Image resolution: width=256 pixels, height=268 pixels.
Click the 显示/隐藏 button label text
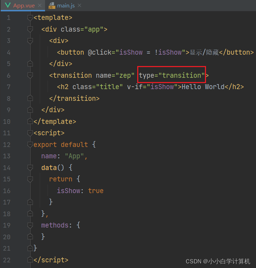[x=204, y=53]
